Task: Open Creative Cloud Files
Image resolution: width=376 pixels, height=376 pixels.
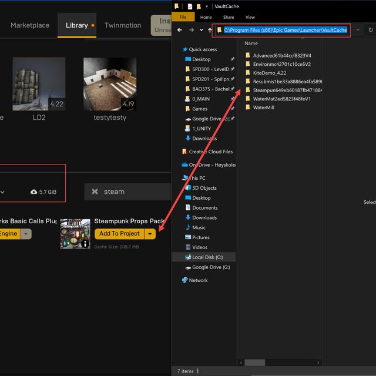Action: [210, 152]
